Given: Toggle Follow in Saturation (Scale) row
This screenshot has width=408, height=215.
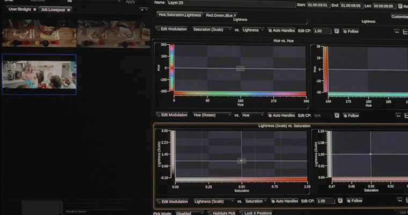Looking at the screenshot, I should pyautogui.click(x=351, y=32).
